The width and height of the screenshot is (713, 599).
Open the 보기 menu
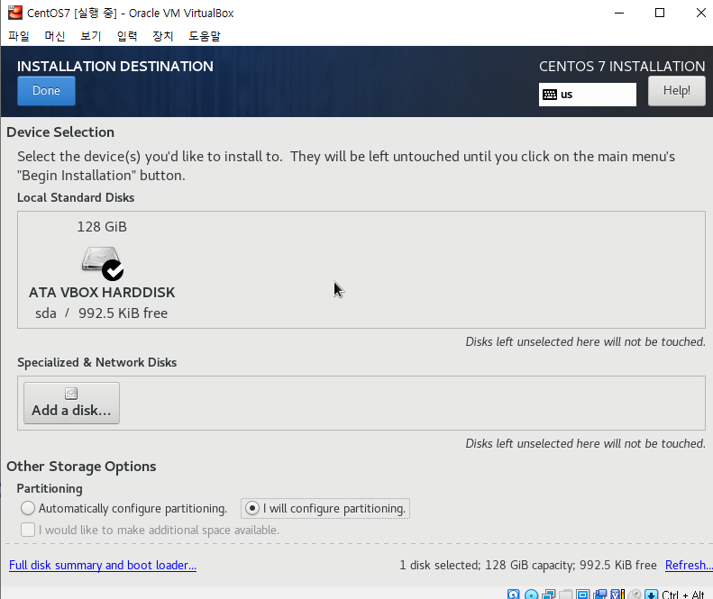point(90,36)
